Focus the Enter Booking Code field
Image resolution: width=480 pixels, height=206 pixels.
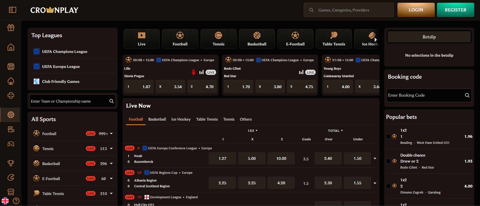(x=429, y=95)
